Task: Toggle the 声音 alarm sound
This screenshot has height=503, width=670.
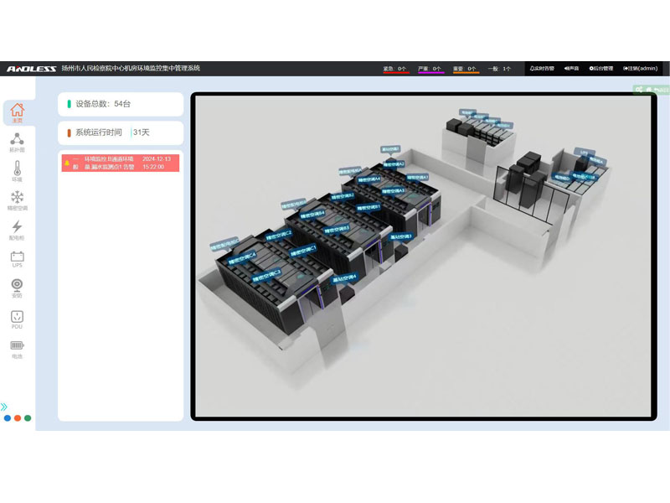Action: (x=571, y=69)
